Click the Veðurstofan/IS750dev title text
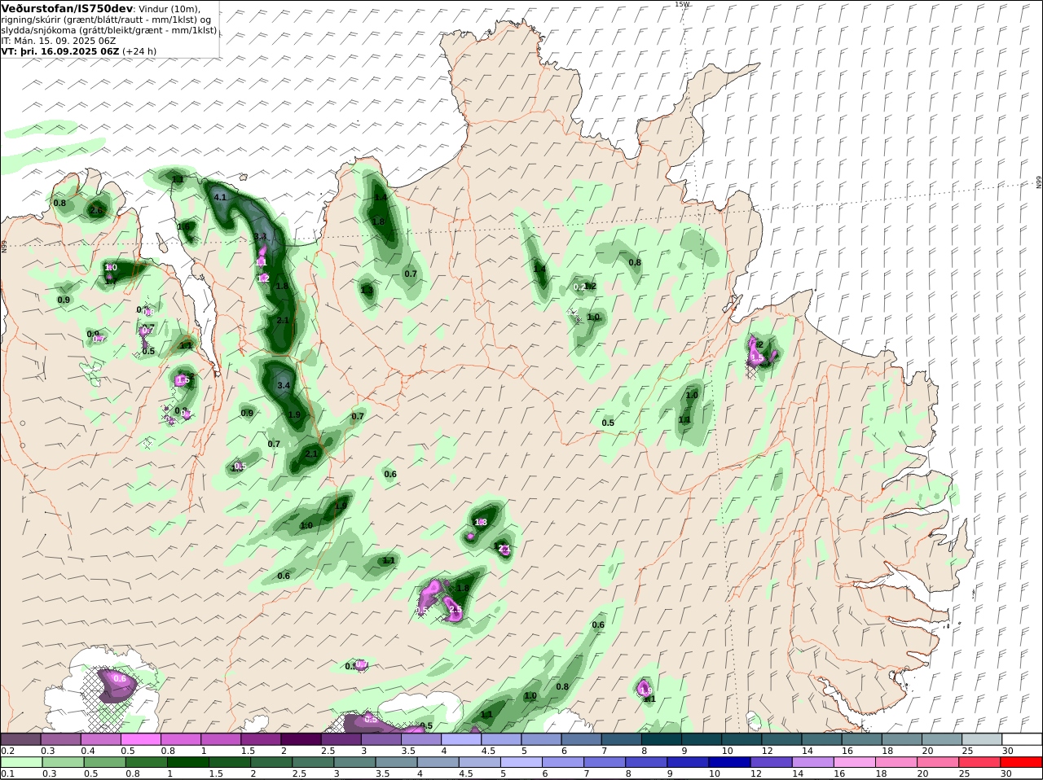Image resolution: width=1043 pixels, height=780 pixels. click(x=68, y=8)
